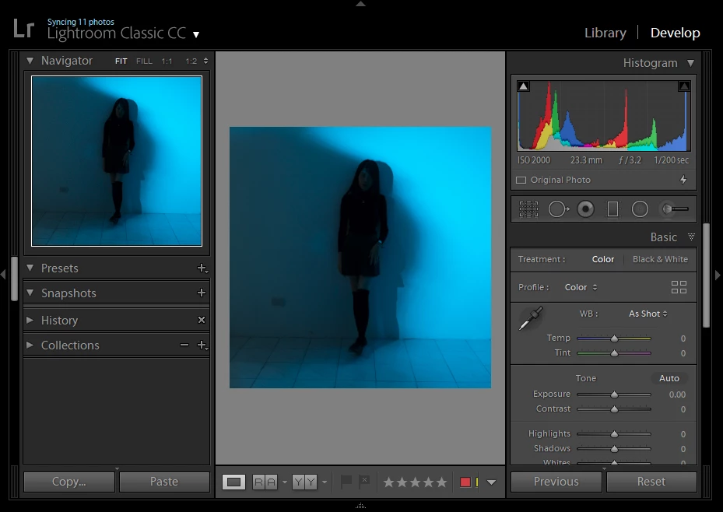Image resolution: width=723 pixels, height=512 pixels.
Task: Select the Graduated Filter tool
Action: pos(612,209)
